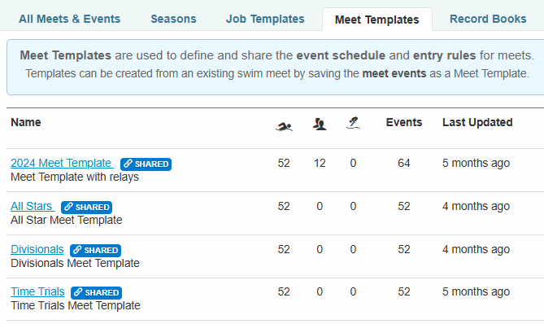Switch to the Seasons tab
Image resolution: width=544 pixels, height=324 pixels.
pos(173,19)
